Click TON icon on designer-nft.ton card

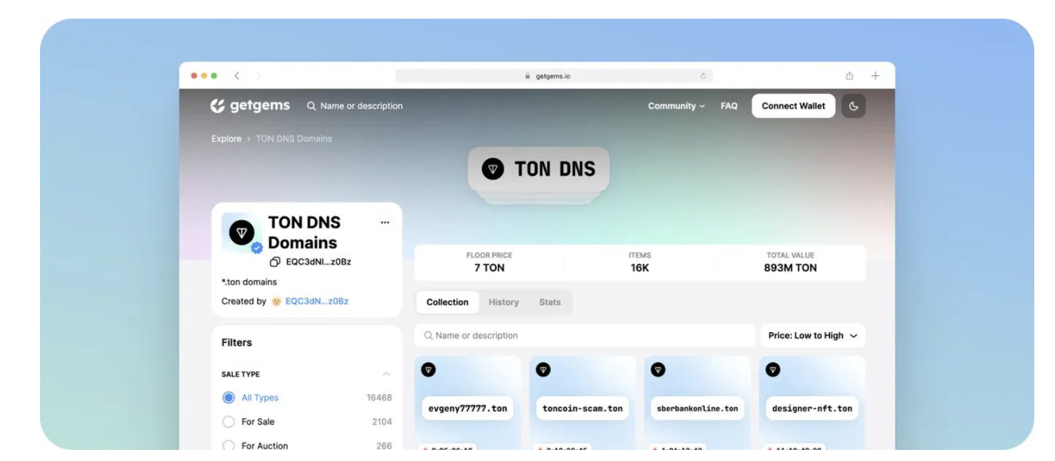[x=773, y=370]
